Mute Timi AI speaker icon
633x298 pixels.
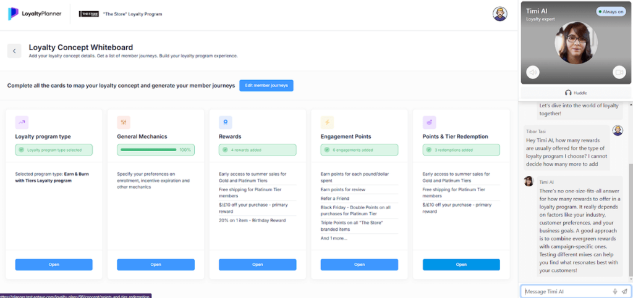(533, 72)
